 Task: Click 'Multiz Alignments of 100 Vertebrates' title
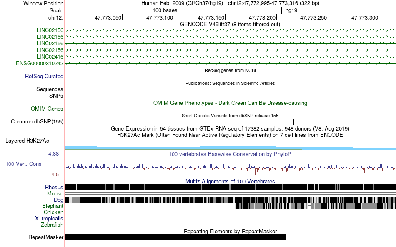tap(230, 181)
